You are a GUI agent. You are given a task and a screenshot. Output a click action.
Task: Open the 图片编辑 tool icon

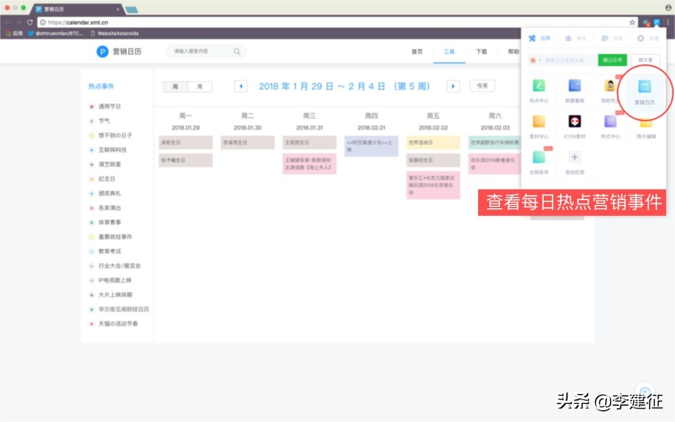[x=644, y=123]
